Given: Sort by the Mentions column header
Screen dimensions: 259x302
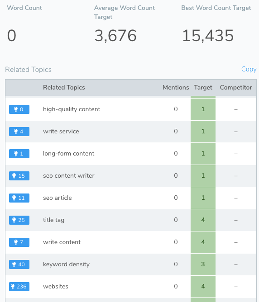Looking at the screenshot, I should pos(176,87).
